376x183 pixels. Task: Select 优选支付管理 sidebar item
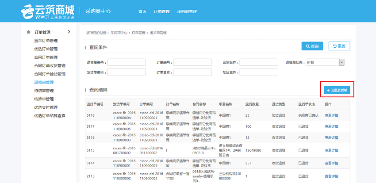[x=46, y=107]
